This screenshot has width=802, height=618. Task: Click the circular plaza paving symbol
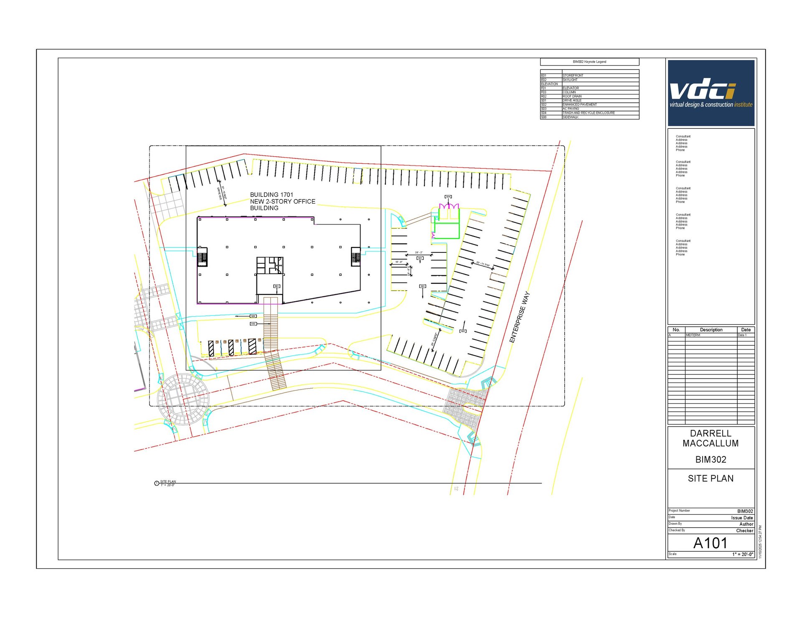[x=183, y=399]
